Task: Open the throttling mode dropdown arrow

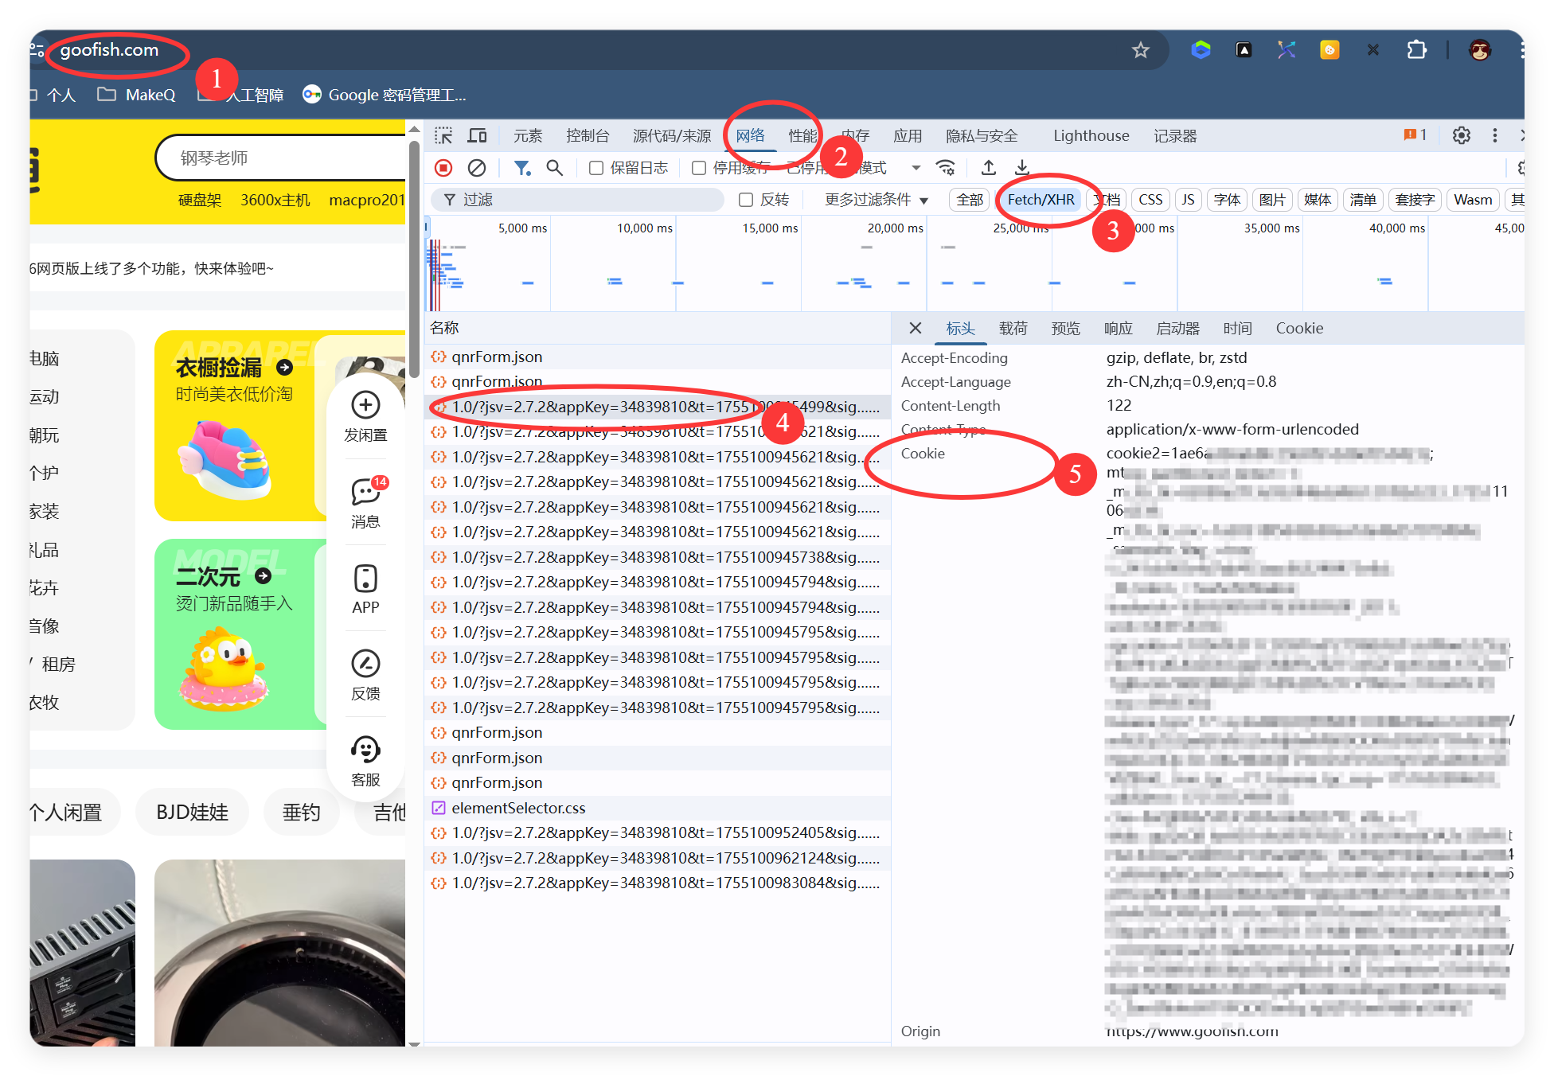Action: point(916,168)
